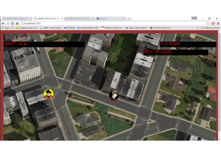Click the FACES REVEALED banner text

158,52
